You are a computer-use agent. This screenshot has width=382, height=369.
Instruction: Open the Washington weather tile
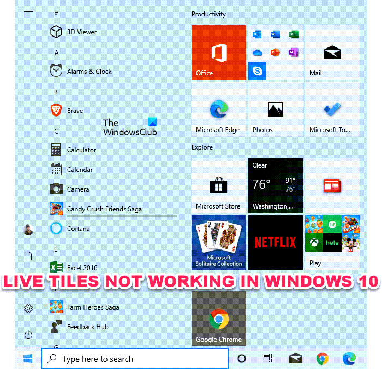[x=276, y=186]
